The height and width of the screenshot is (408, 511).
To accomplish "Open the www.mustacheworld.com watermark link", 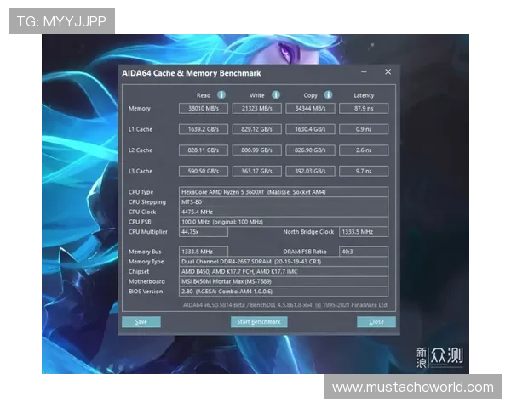I will click(x=412, y=388).
